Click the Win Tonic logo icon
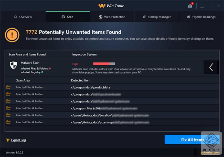 tap(102, 6)
